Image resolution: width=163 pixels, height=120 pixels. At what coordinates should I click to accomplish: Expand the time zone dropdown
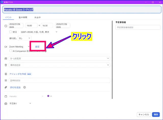click(x=57, y=32)
